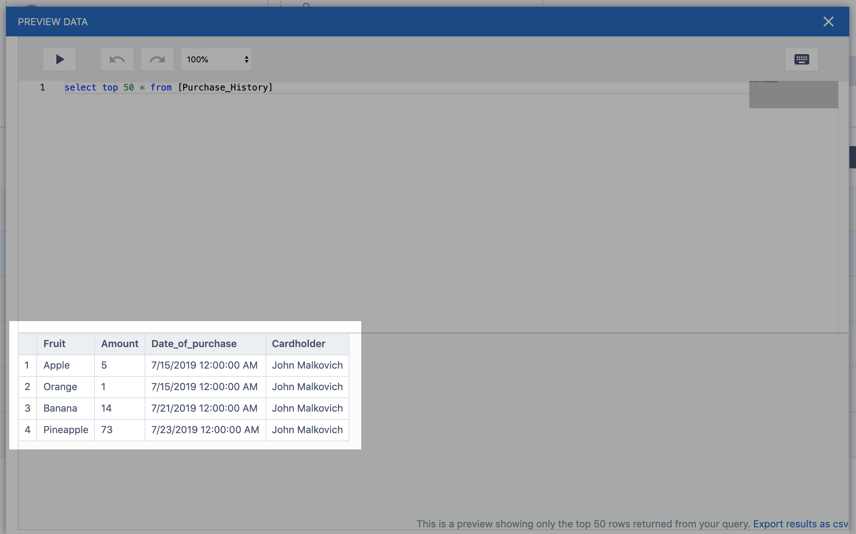Click the redo arrow icon

coord(157,59)
